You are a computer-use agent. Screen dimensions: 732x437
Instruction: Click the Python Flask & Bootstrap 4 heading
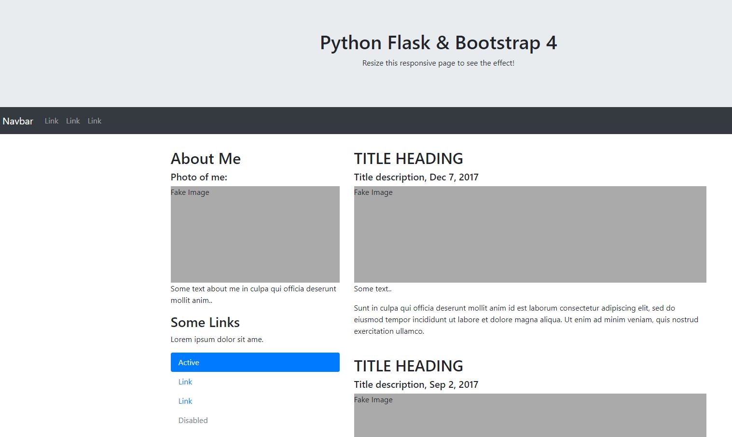coord(438,43)
